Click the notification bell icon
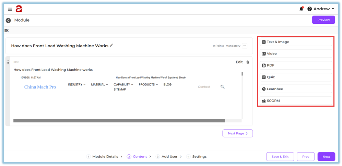This screenshot has height=166, width=342. click(x=301, y=9)
